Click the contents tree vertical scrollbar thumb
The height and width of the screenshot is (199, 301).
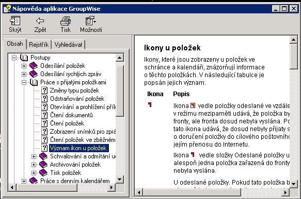pos(120,91)
